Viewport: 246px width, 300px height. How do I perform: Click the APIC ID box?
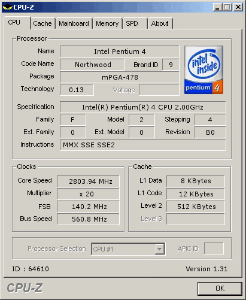click(214, 249)
